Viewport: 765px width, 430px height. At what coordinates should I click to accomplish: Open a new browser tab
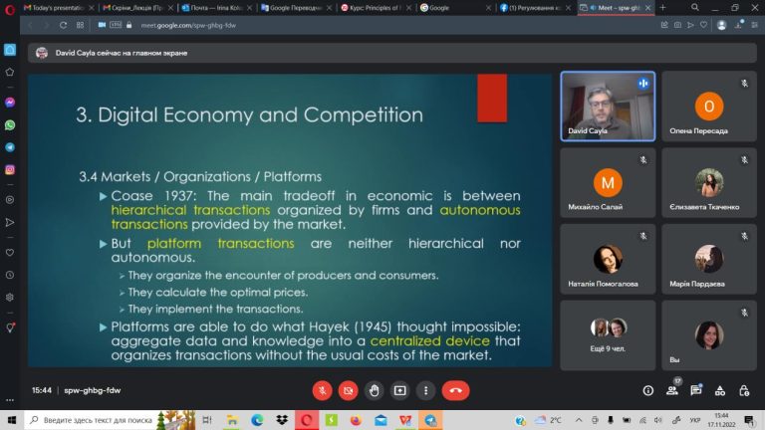pyautogui.click(x=662, y=8)
